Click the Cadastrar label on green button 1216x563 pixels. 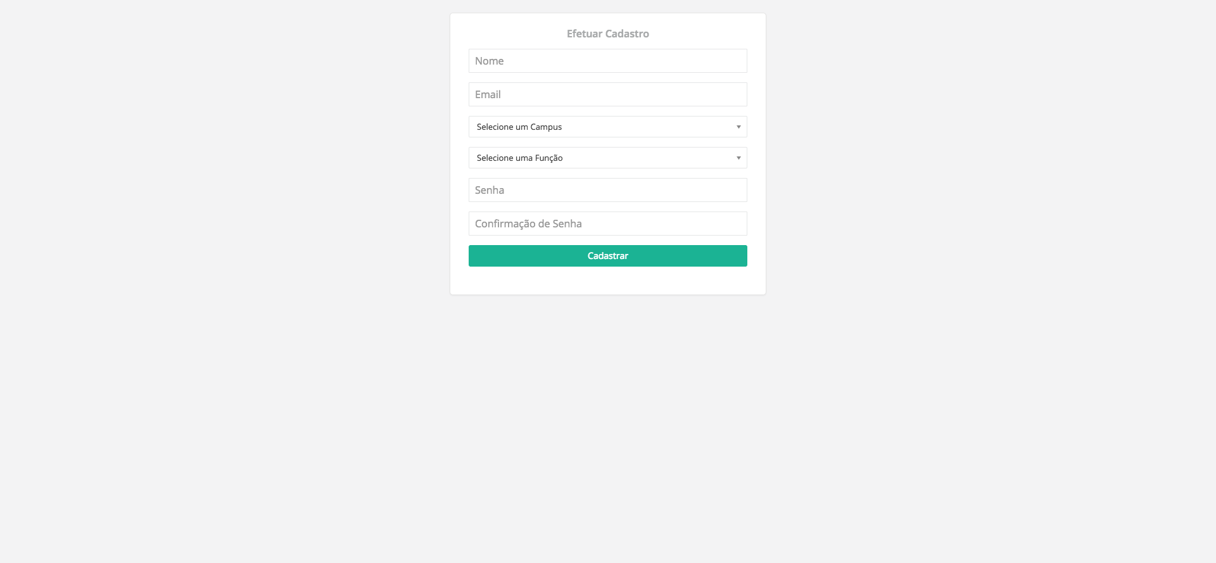tap(608, 256)
